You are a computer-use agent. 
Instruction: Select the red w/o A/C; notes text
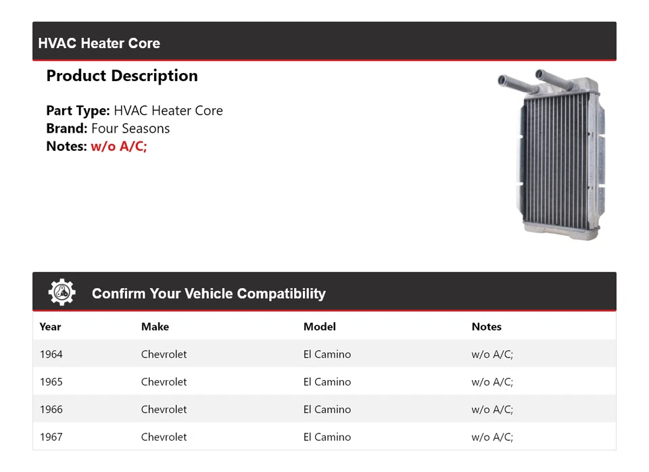119,146
